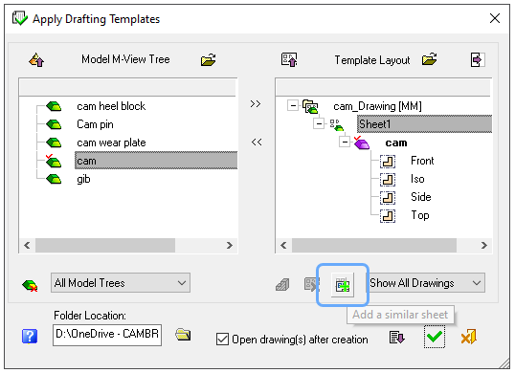The image size is (515, 373).
Task: Click the Folder Location input field
Action: pos(107,335)
